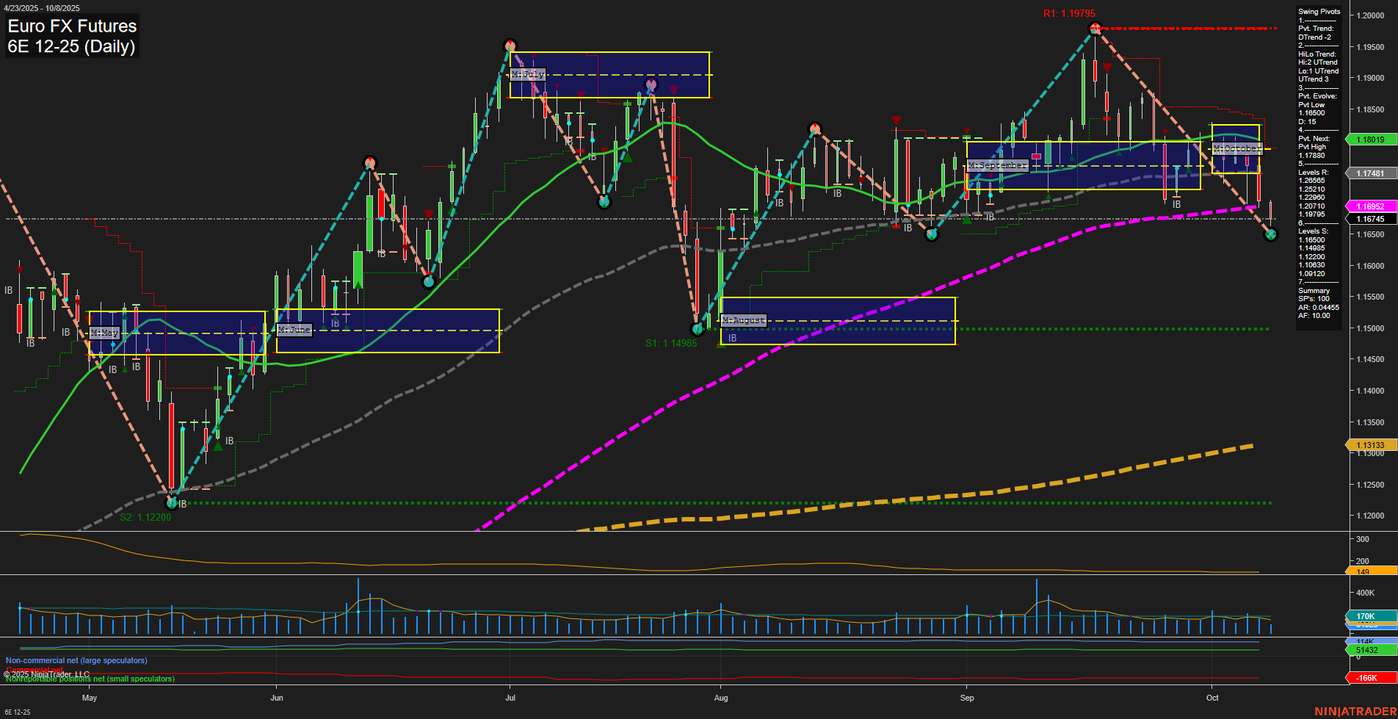Click the rightmost swing pivot circle on the chart
1398x719 pixels.
pos(1270,235)
